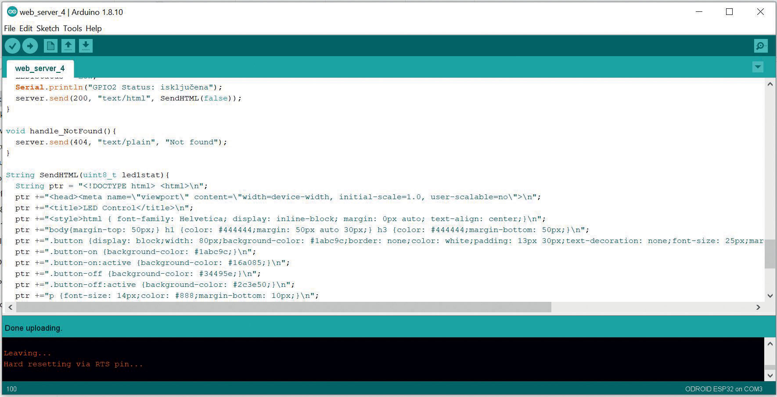Open the Sketch menu

47,29
